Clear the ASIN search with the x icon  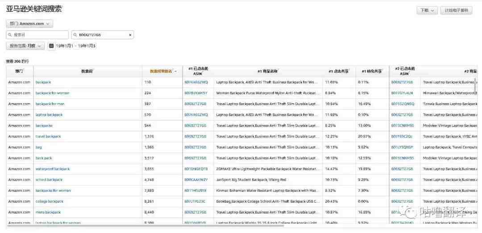[x=130, y=35]
